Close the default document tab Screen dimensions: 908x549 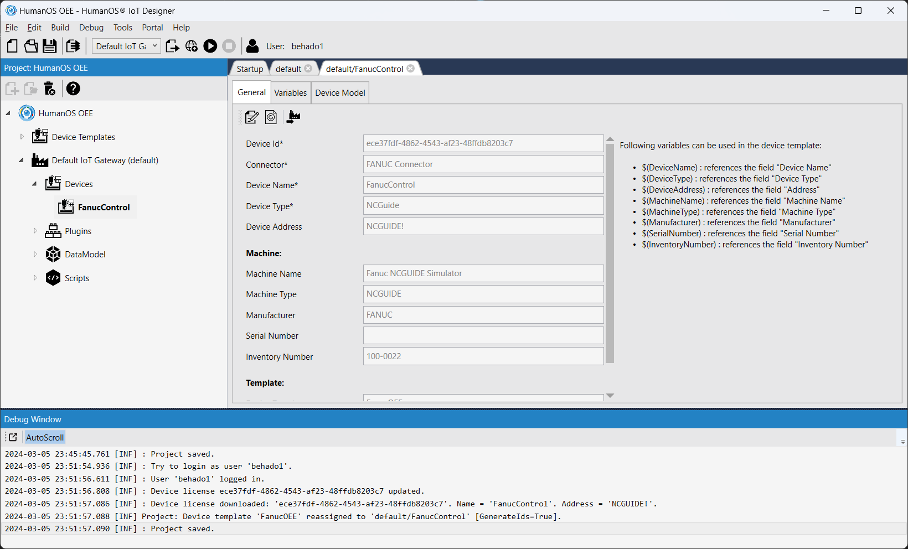tap(308, 69)
